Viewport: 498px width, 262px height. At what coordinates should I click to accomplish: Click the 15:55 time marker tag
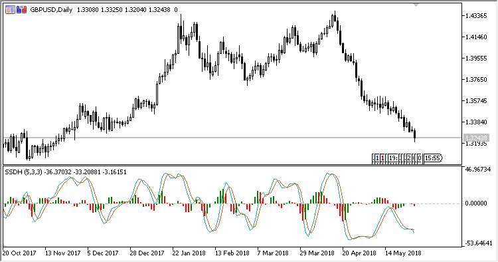tap(433, 158)
